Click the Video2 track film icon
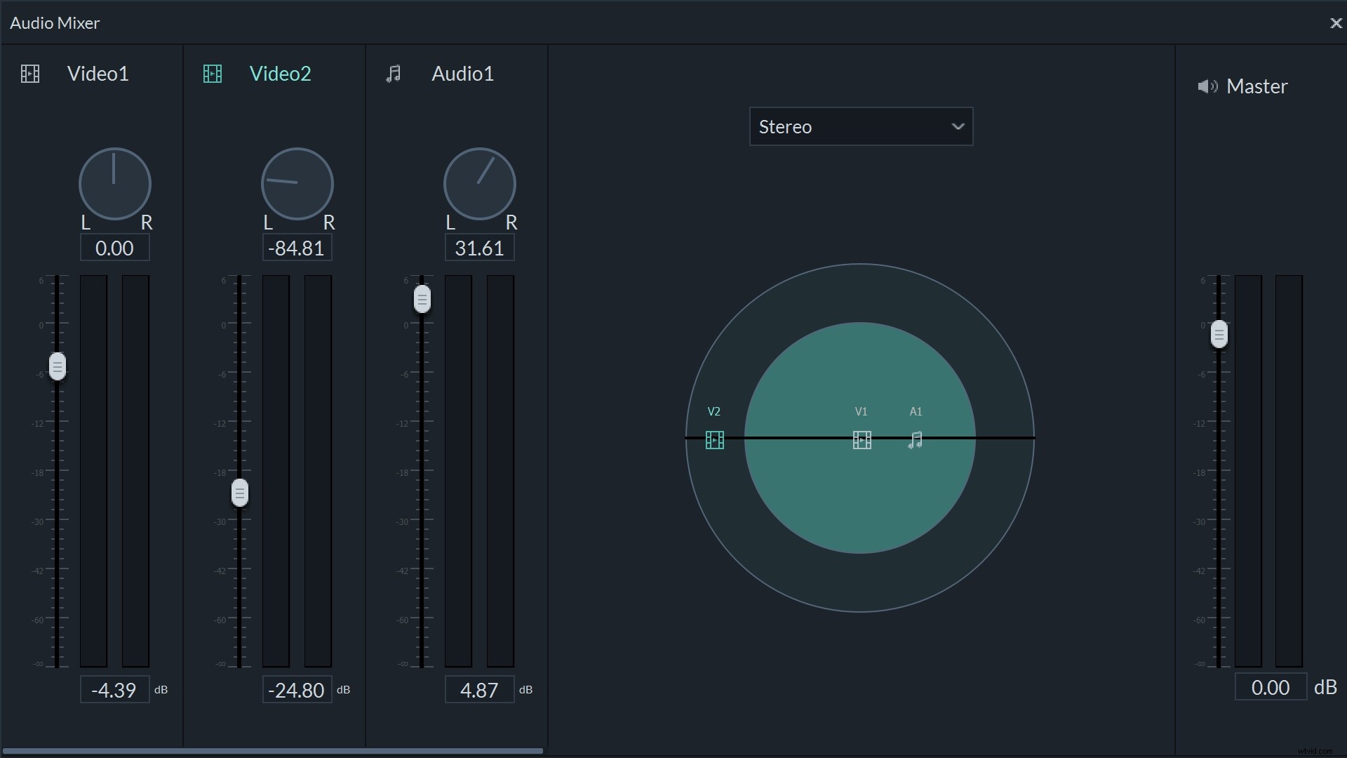1347x758 pixels. tap(212, 73)
